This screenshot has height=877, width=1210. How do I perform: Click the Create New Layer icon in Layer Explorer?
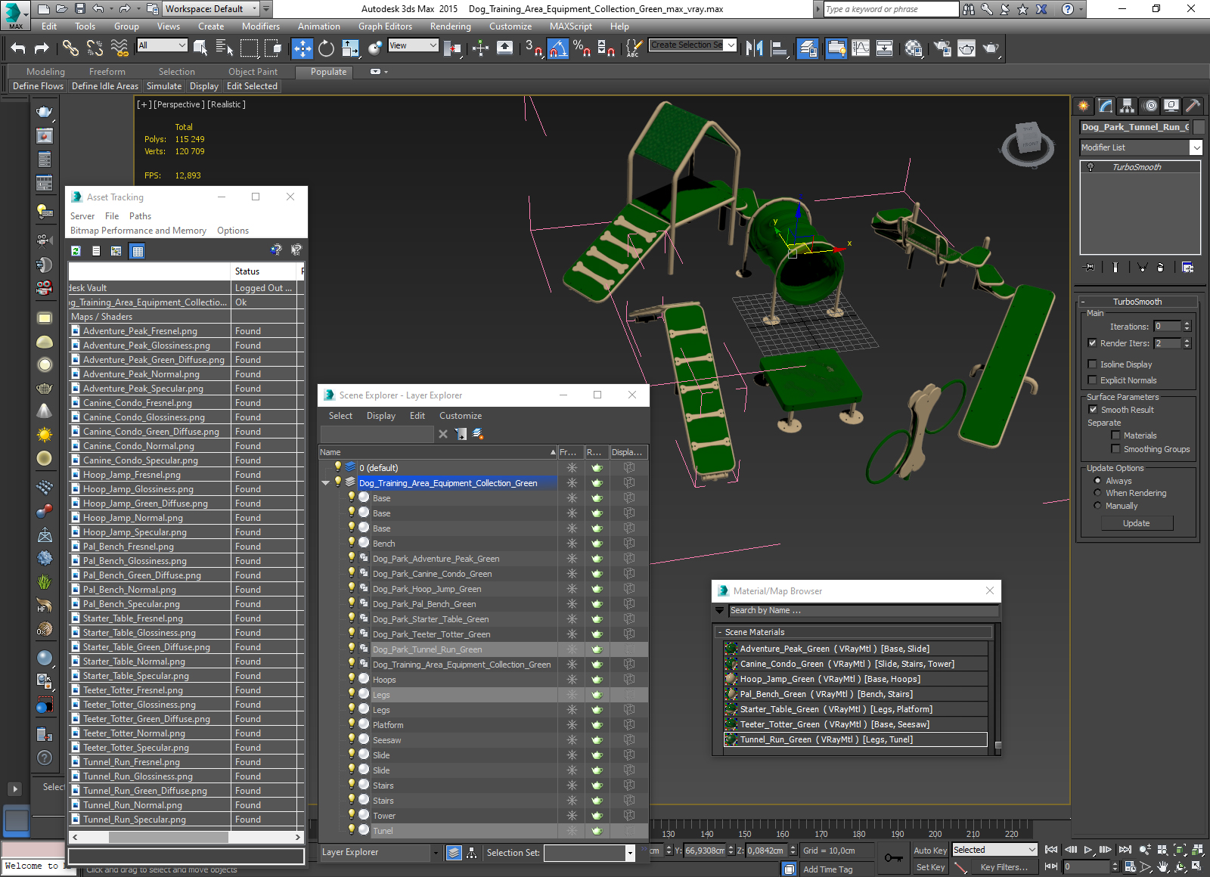tap(478, 433)
